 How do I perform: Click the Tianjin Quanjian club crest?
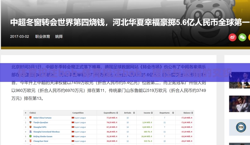pos(31,122)
